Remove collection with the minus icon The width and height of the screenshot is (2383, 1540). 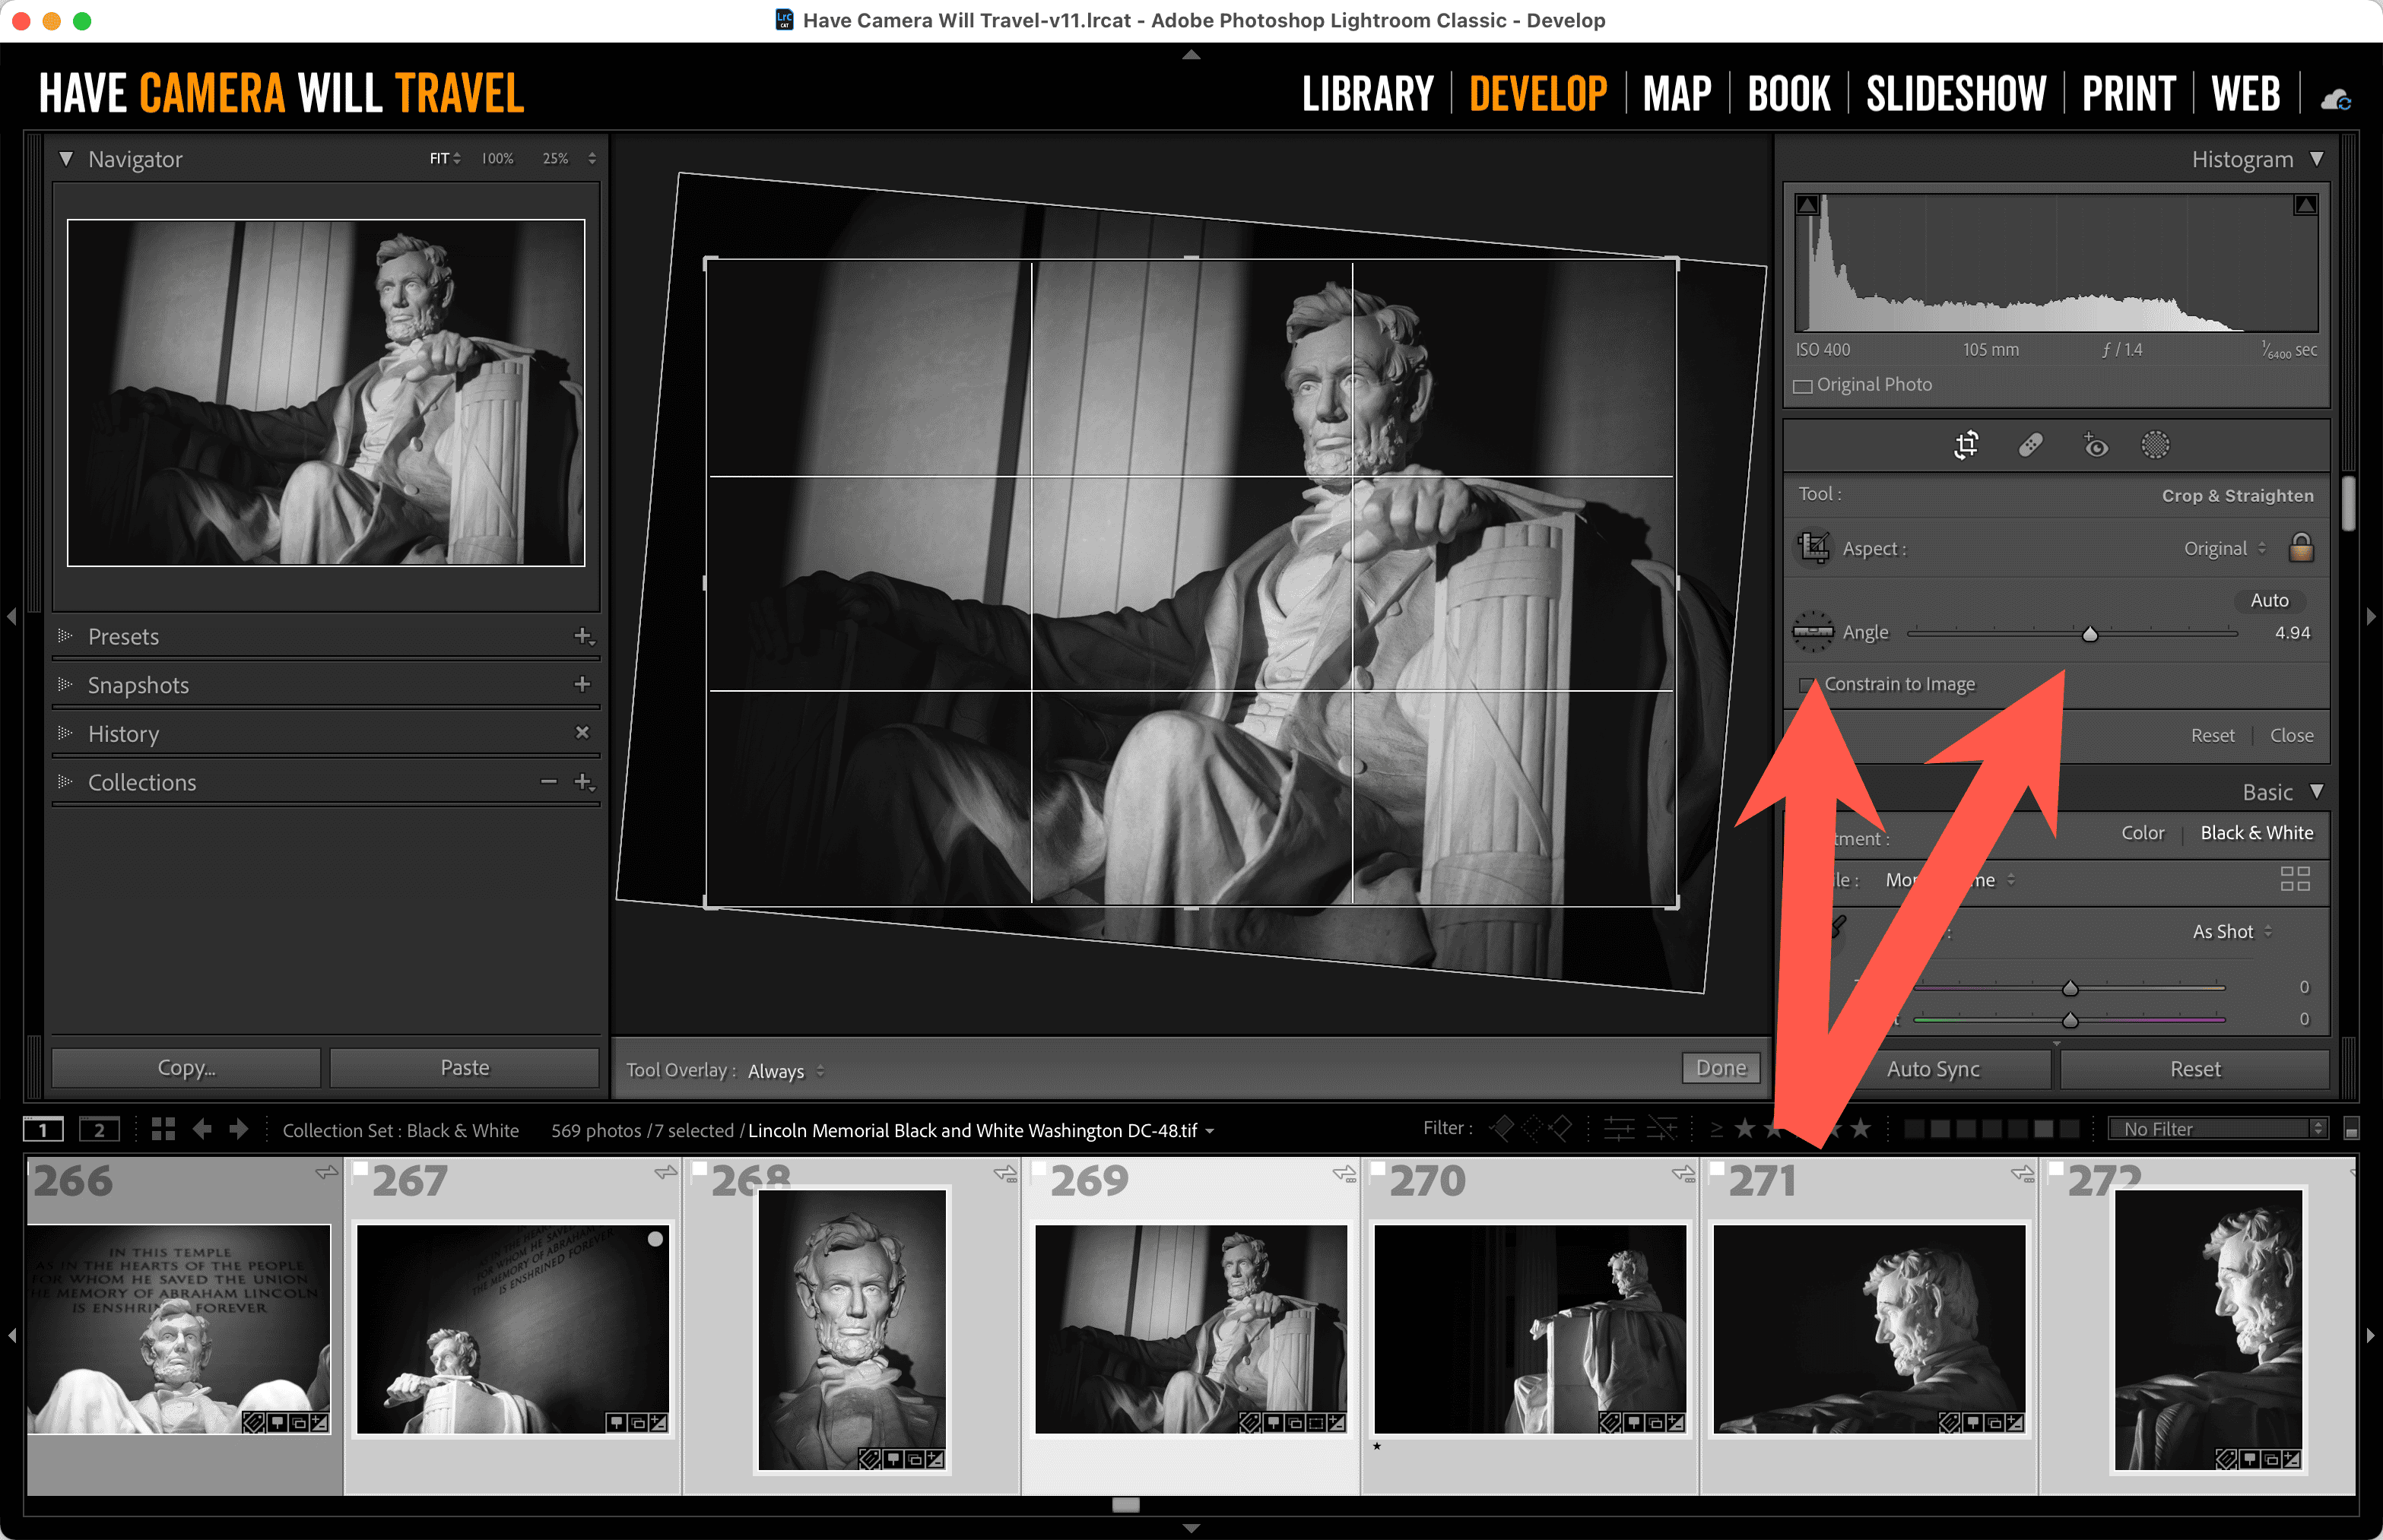pos(548,781)
